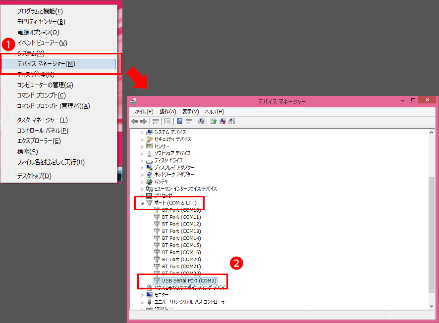The width and height of the screenshot is (439, 323).
Task: Choose エクスプローラー(E) in context menu
Action: point(59,141)
